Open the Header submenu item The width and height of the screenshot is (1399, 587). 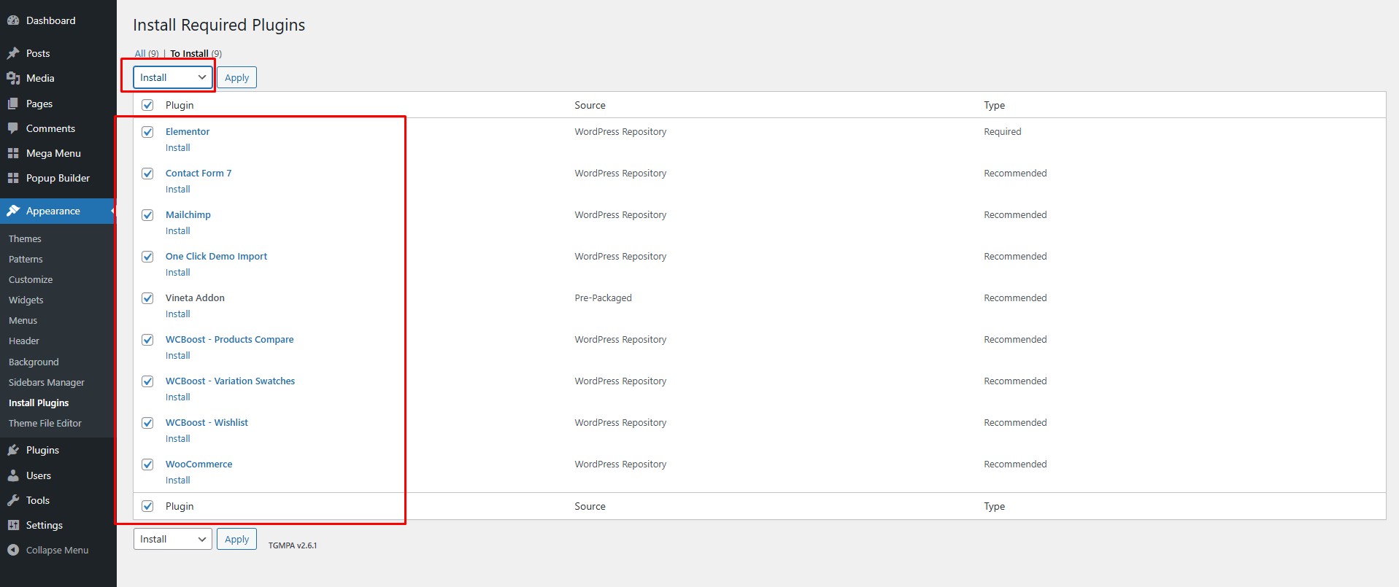pyautogui.click(x=24, y=341)
